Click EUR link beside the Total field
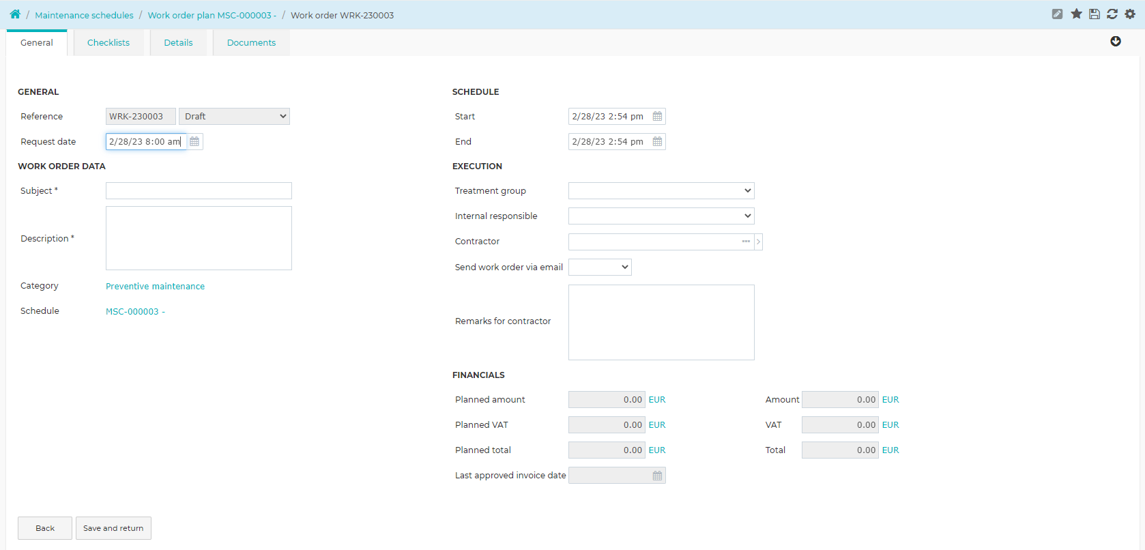Image resolution: width=1145 pixels, height=550 pixels. (890, 450)
